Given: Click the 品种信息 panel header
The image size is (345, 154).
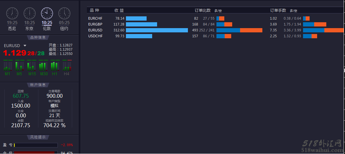Looking at the screenshot, I should coord(38,37).
